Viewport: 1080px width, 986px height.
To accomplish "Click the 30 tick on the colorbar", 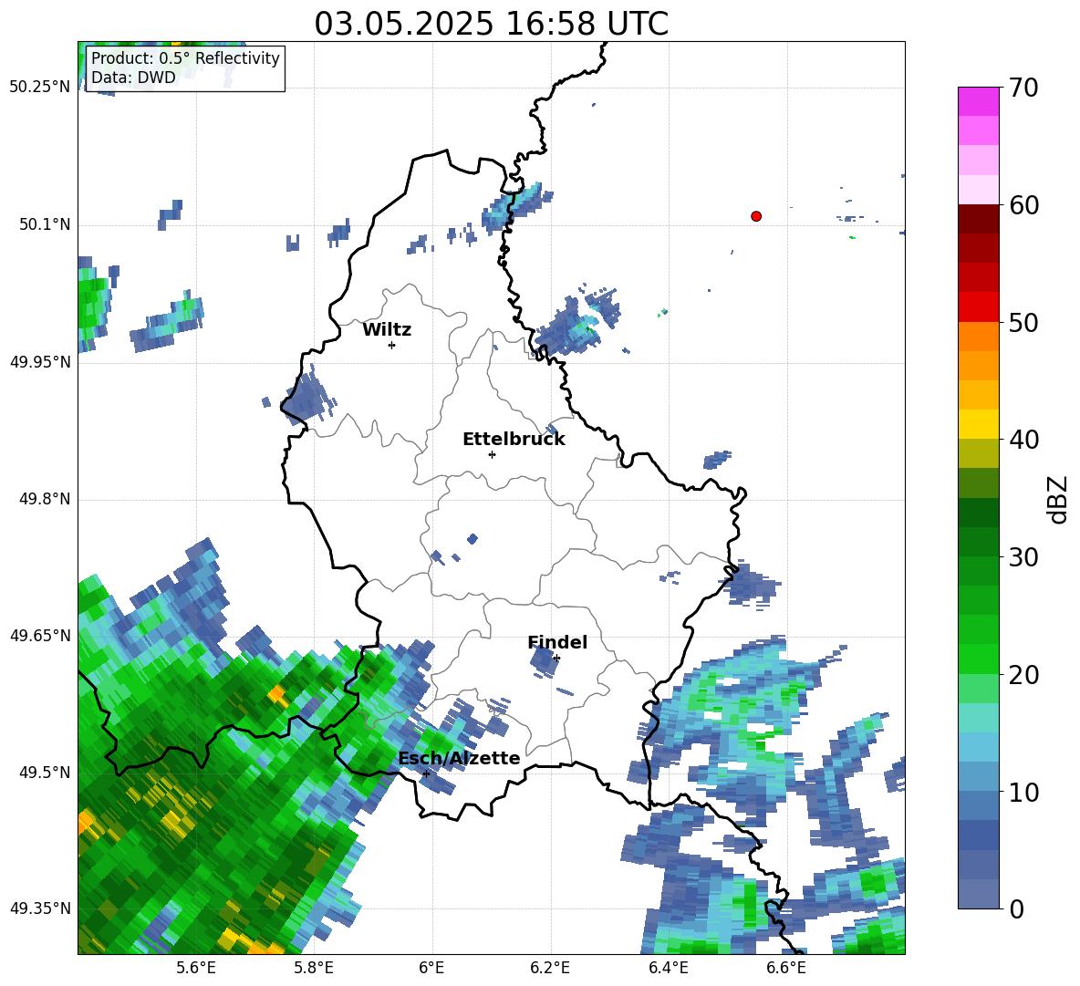I will tap(1023, 557).
